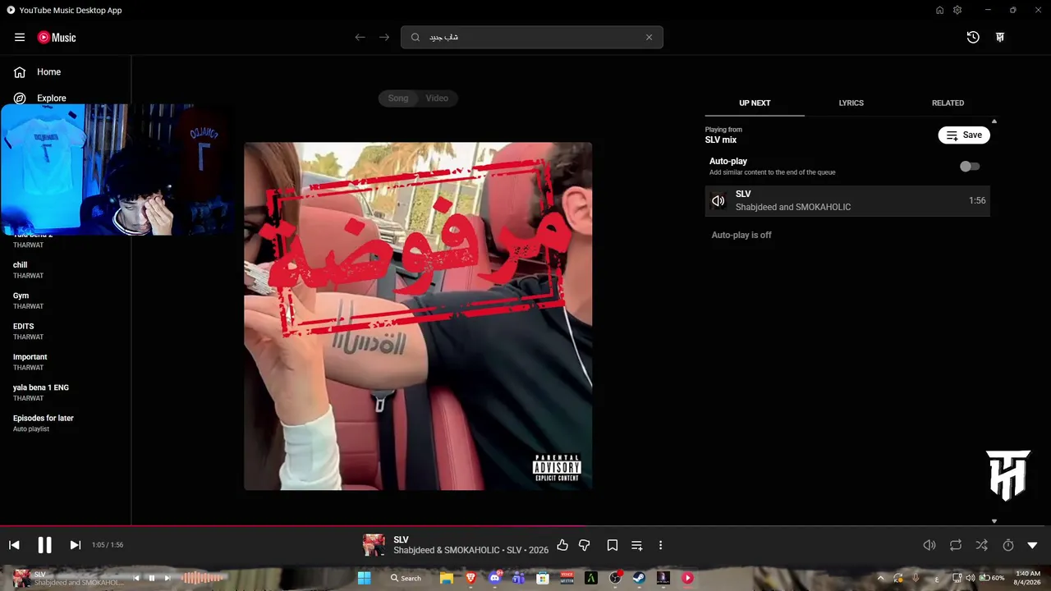Click the large SLV album artwork
This screenshot has width=1051, height=591.
point(418,316)
